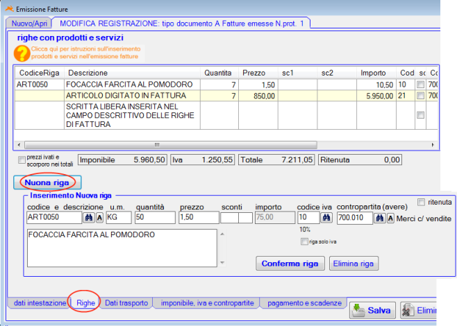This screenshot has height=326, width=457.
Task: Focus the article code field containing ART0050
Action: pos(54,217)
